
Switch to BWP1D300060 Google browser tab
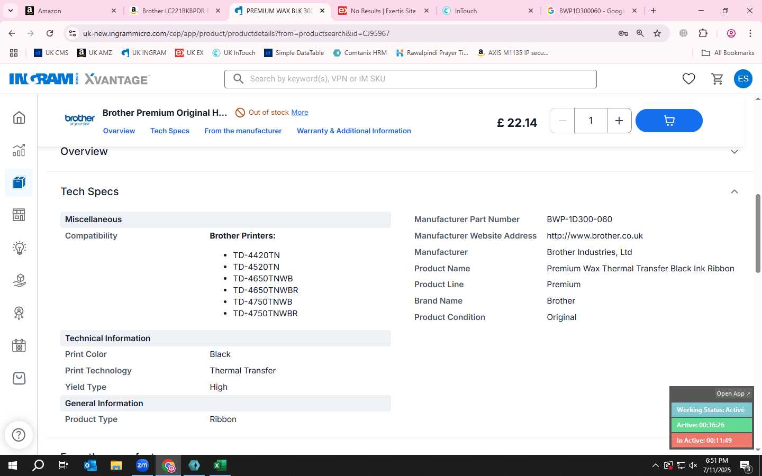pos(592,11)
